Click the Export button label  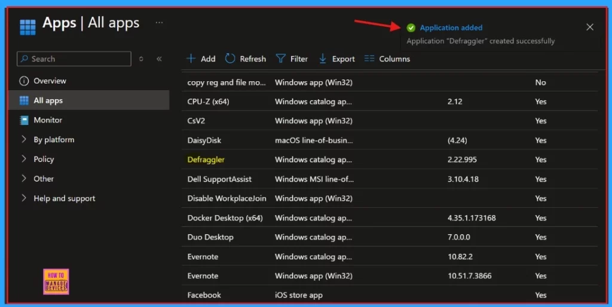point(344,59)
